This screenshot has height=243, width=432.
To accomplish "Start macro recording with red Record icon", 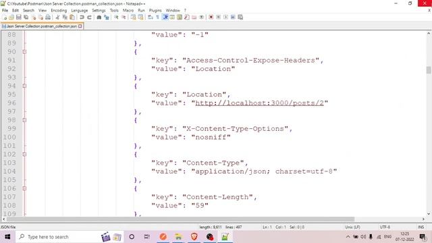I will (x=211, y=17).
